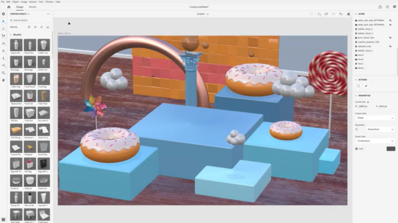Image resolution: width=398 pixels, height=223 pixels.
Task: Click the Add and Import content icon
Action: (x=3, y=14)
